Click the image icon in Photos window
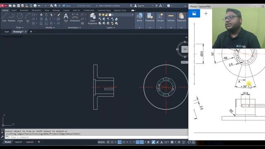 click(194, 14)
